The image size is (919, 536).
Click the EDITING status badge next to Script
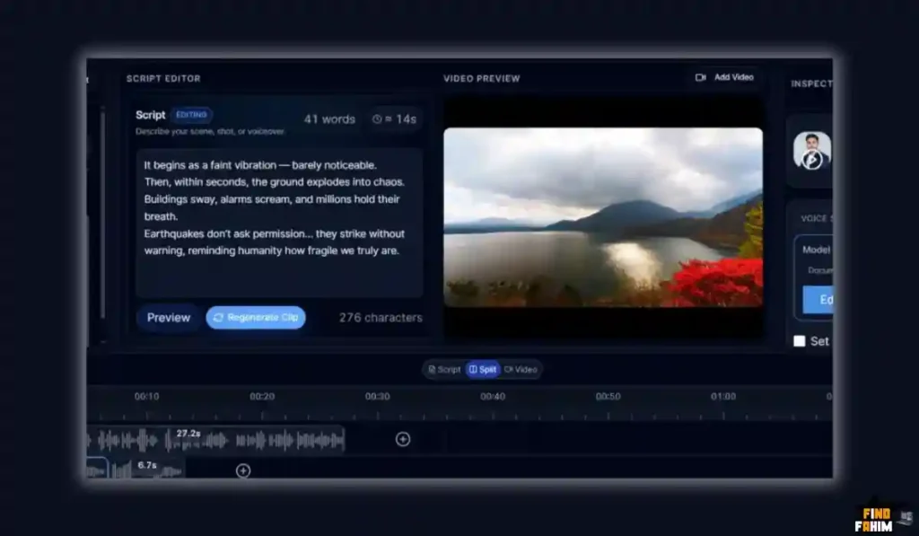(x=192, y=115)
